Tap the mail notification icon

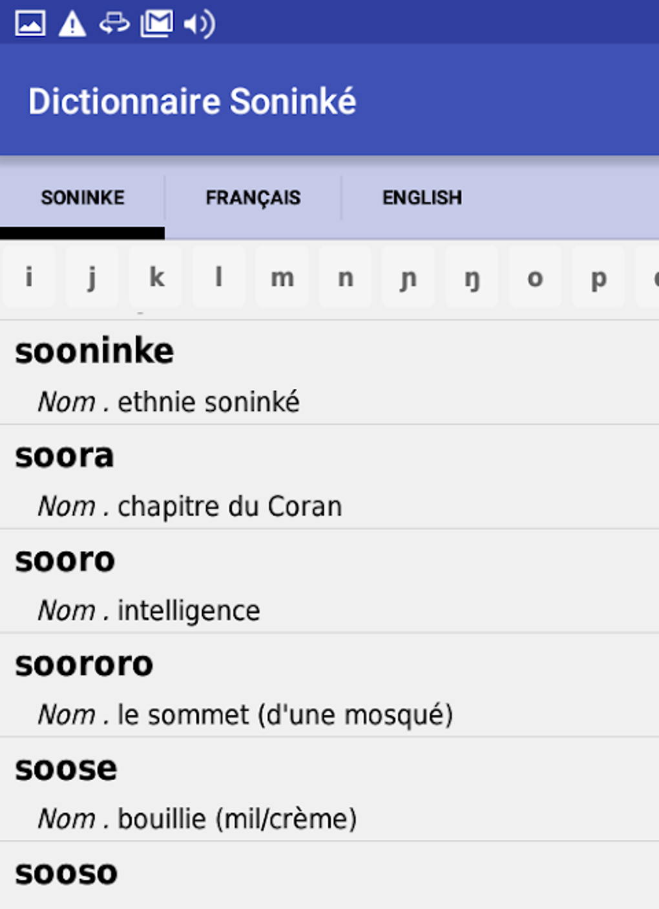(x=156, y=24)
